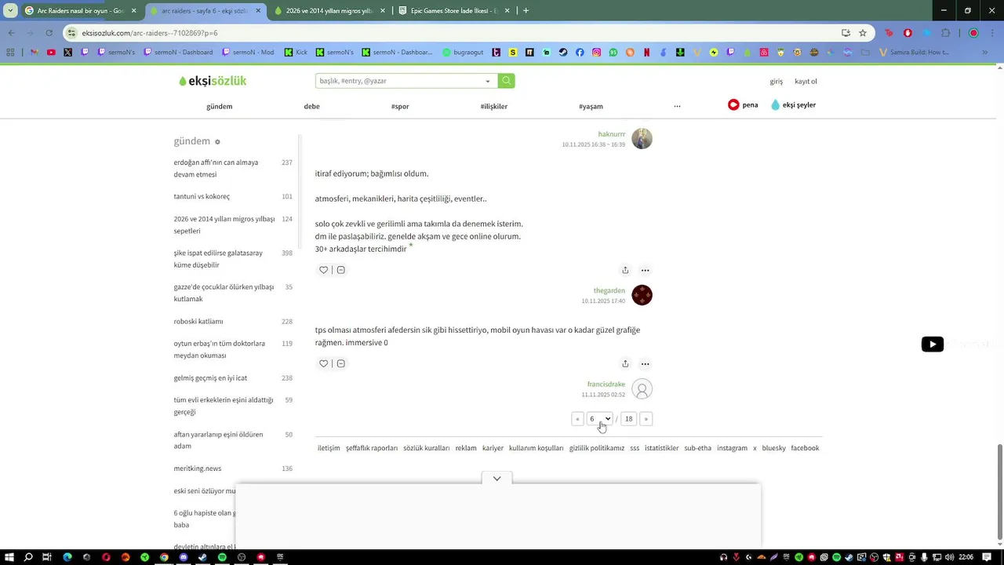
Task: Open topic meritking.news
Action: pos(233,468)
